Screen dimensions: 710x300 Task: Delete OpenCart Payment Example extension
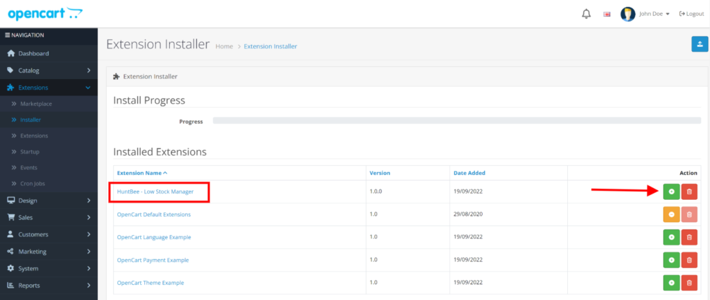[x=689, y=260]
